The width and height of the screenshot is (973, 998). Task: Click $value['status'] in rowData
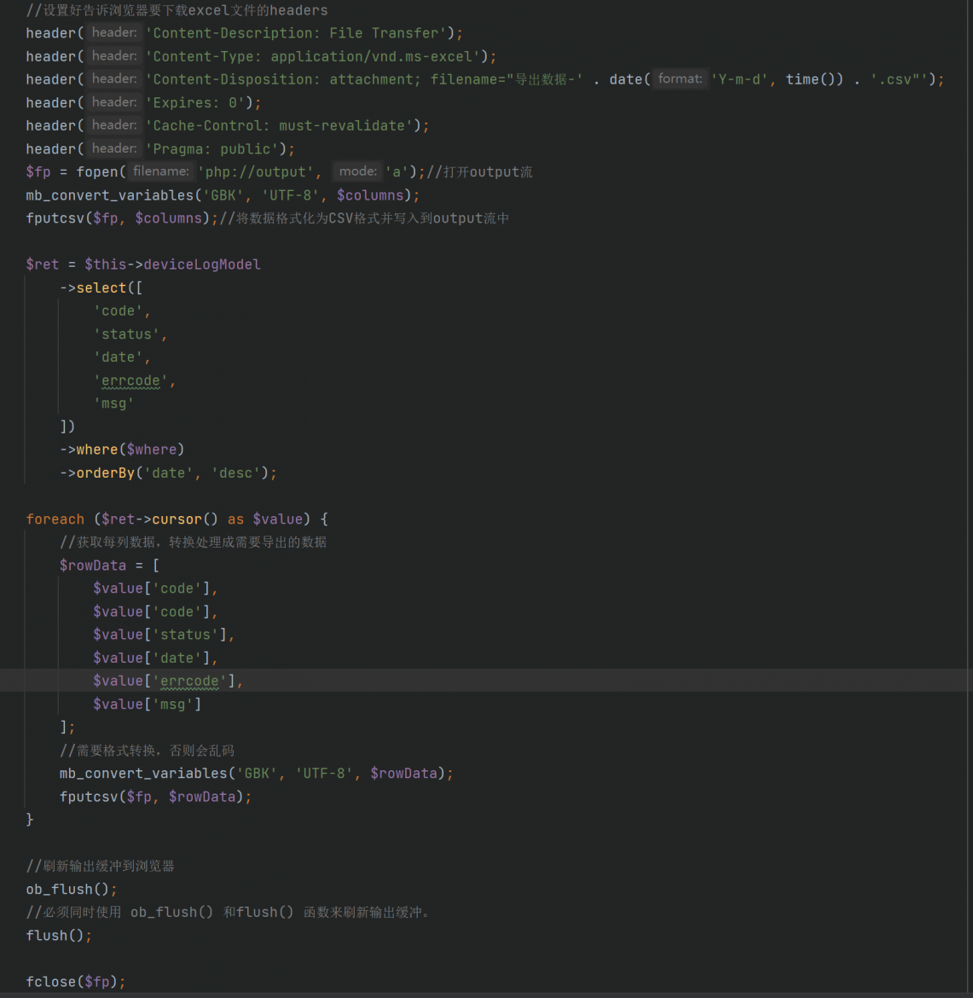160,635
